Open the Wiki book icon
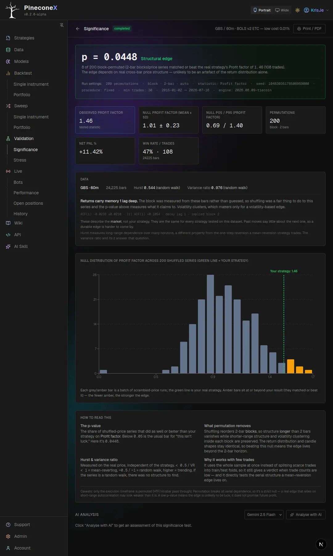This screenshot has height=556, width=333. coord(8,223)
